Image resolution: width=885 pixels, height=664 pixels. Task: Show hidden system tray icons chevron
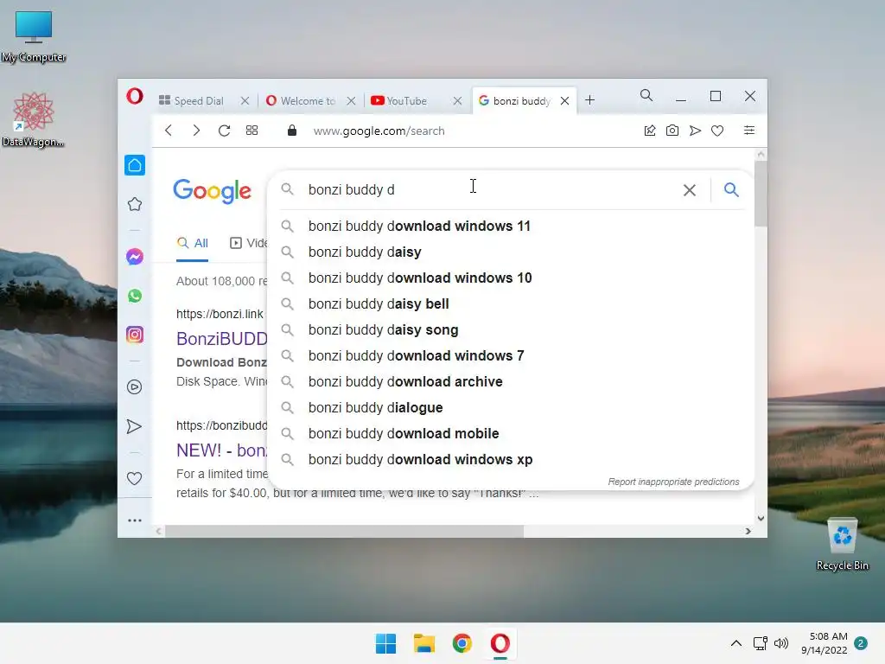tap(736, 643)
